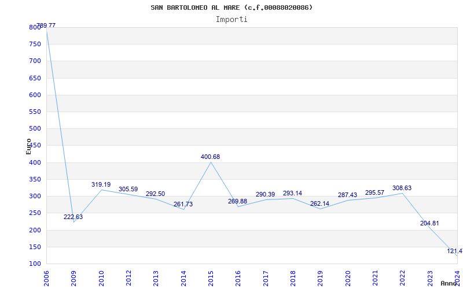Click the 2020 x-axis tick label
This screenshot has width=463, height=289.
pos(348,278)
